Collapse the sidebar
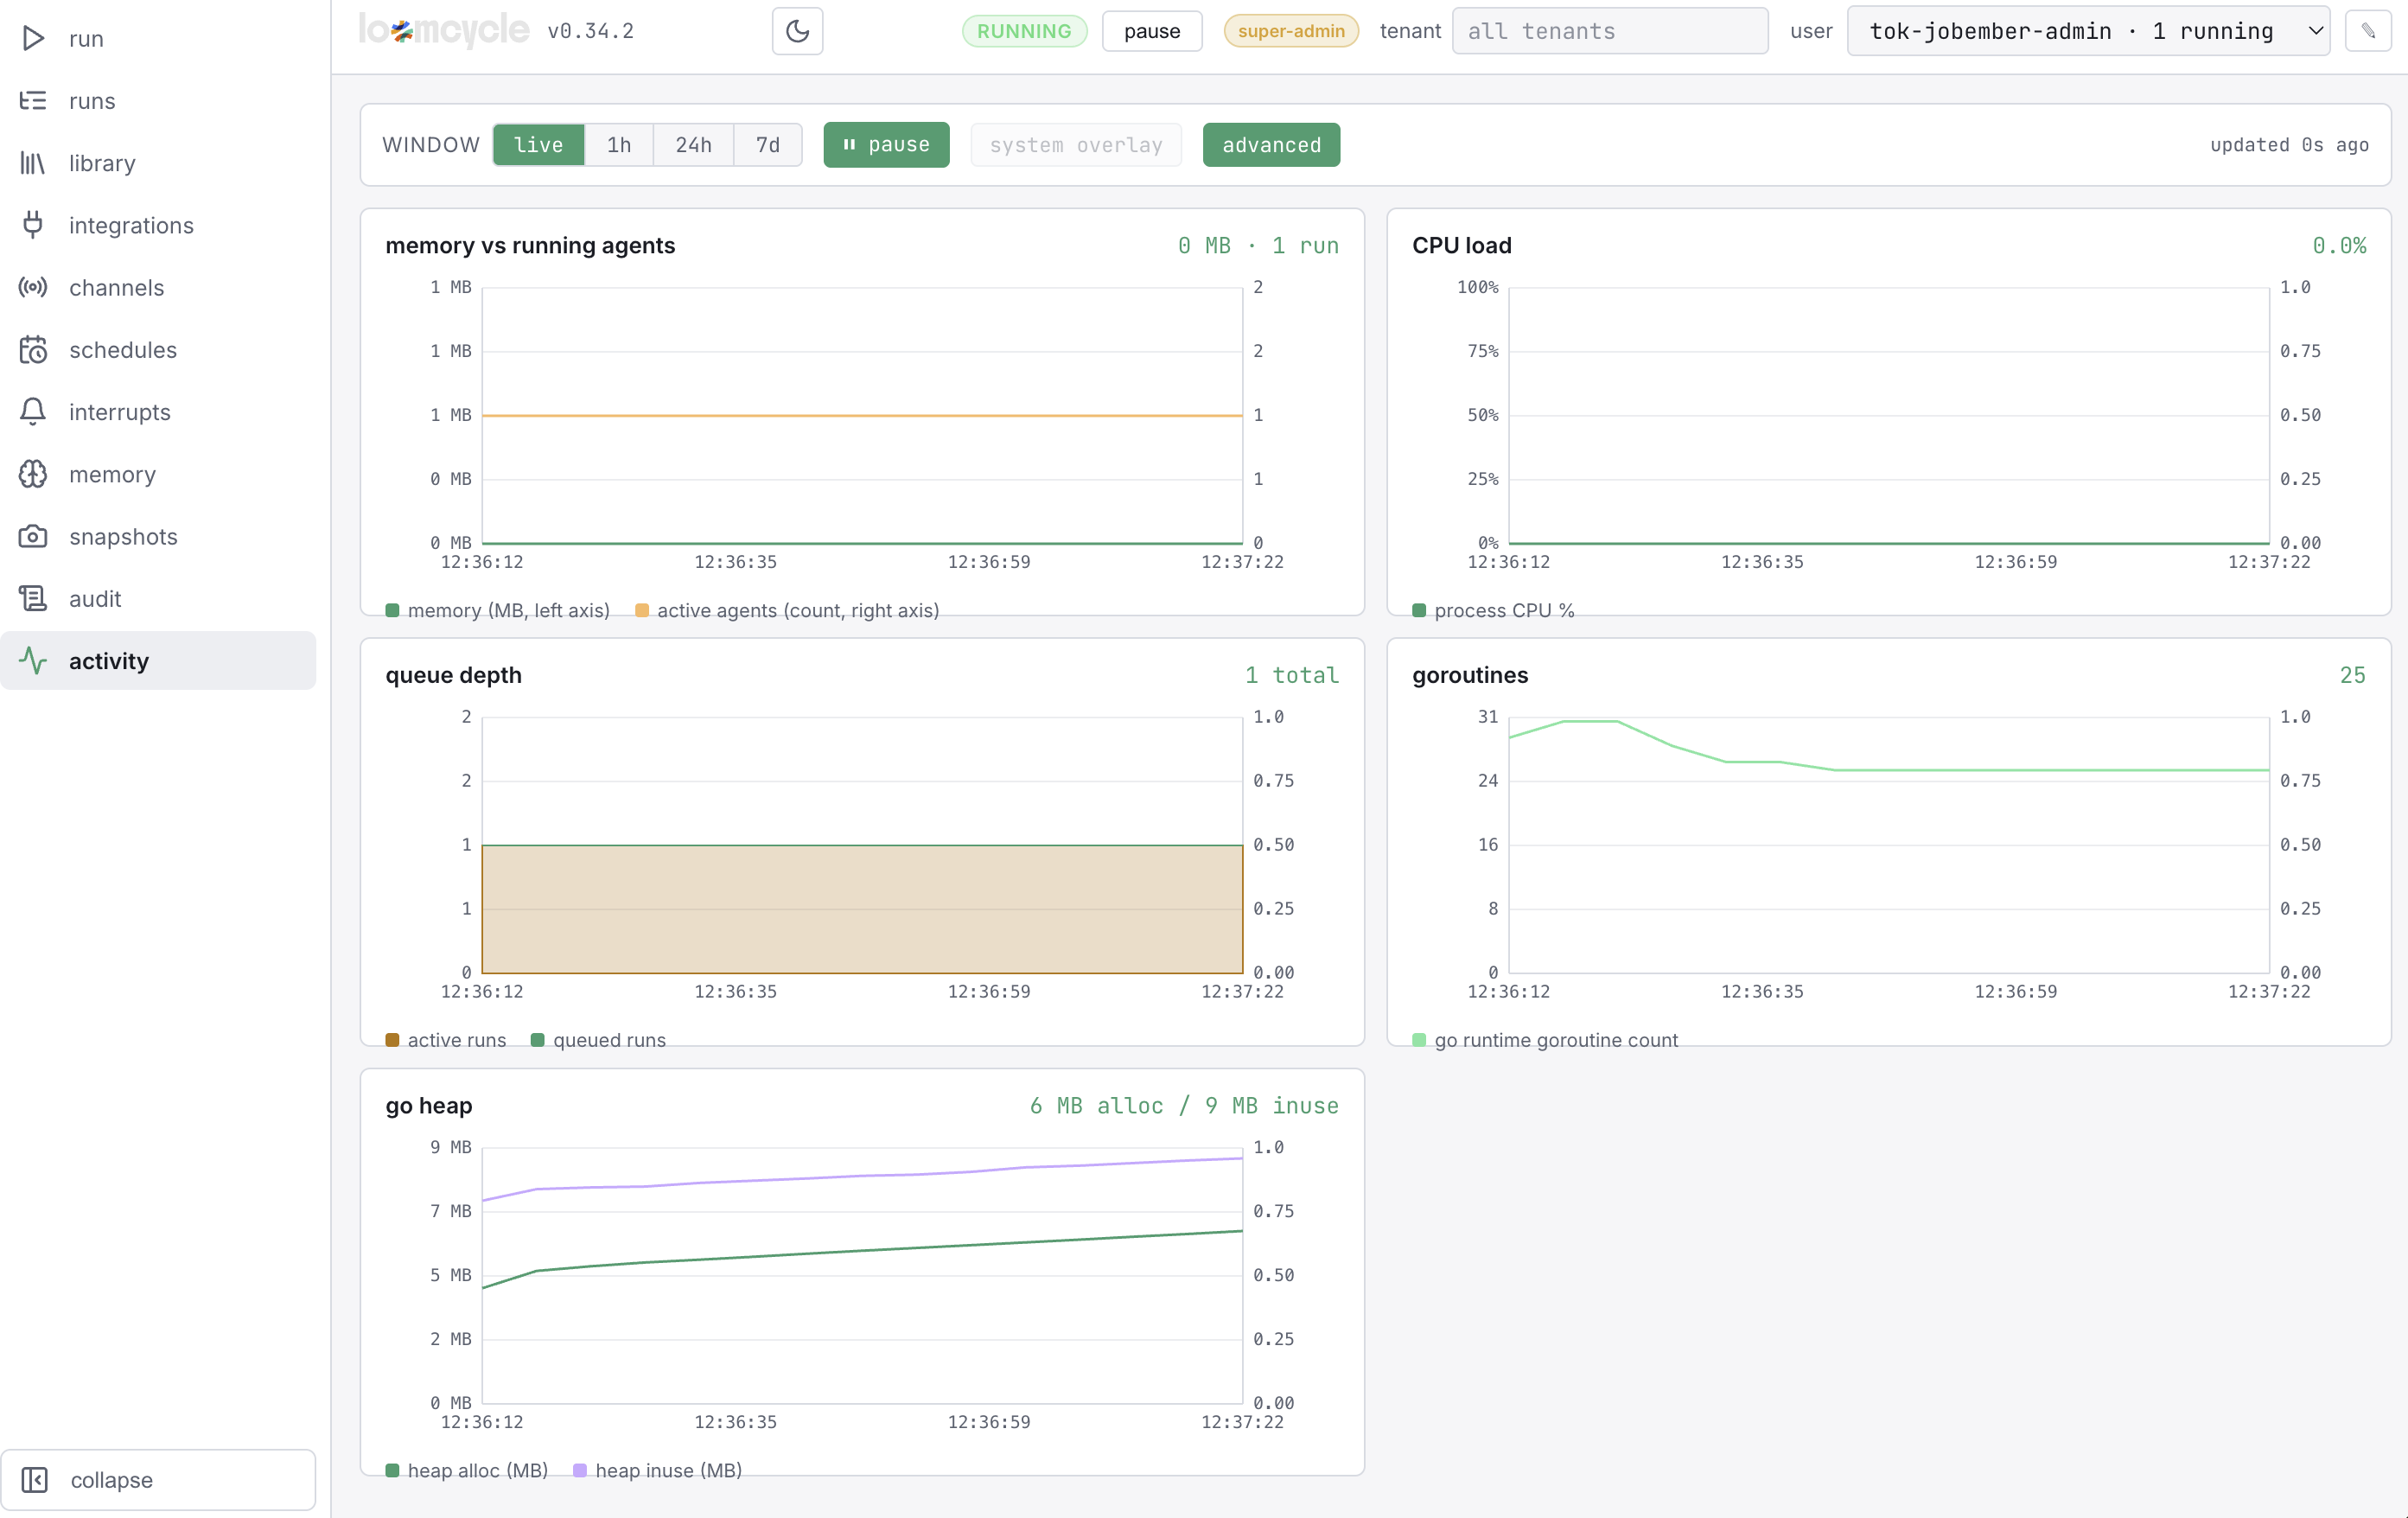Image resolution: width=2408 pixels, height=1518 pixels. (158, 1480)
